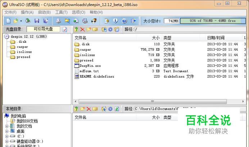Open the 操作(A) menu

click(27, 12)
